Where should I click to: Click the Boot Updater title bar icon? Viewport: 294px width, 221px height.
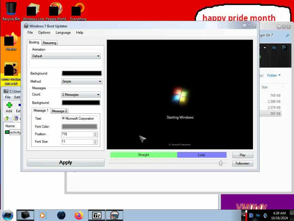click(x=26, y=26)
